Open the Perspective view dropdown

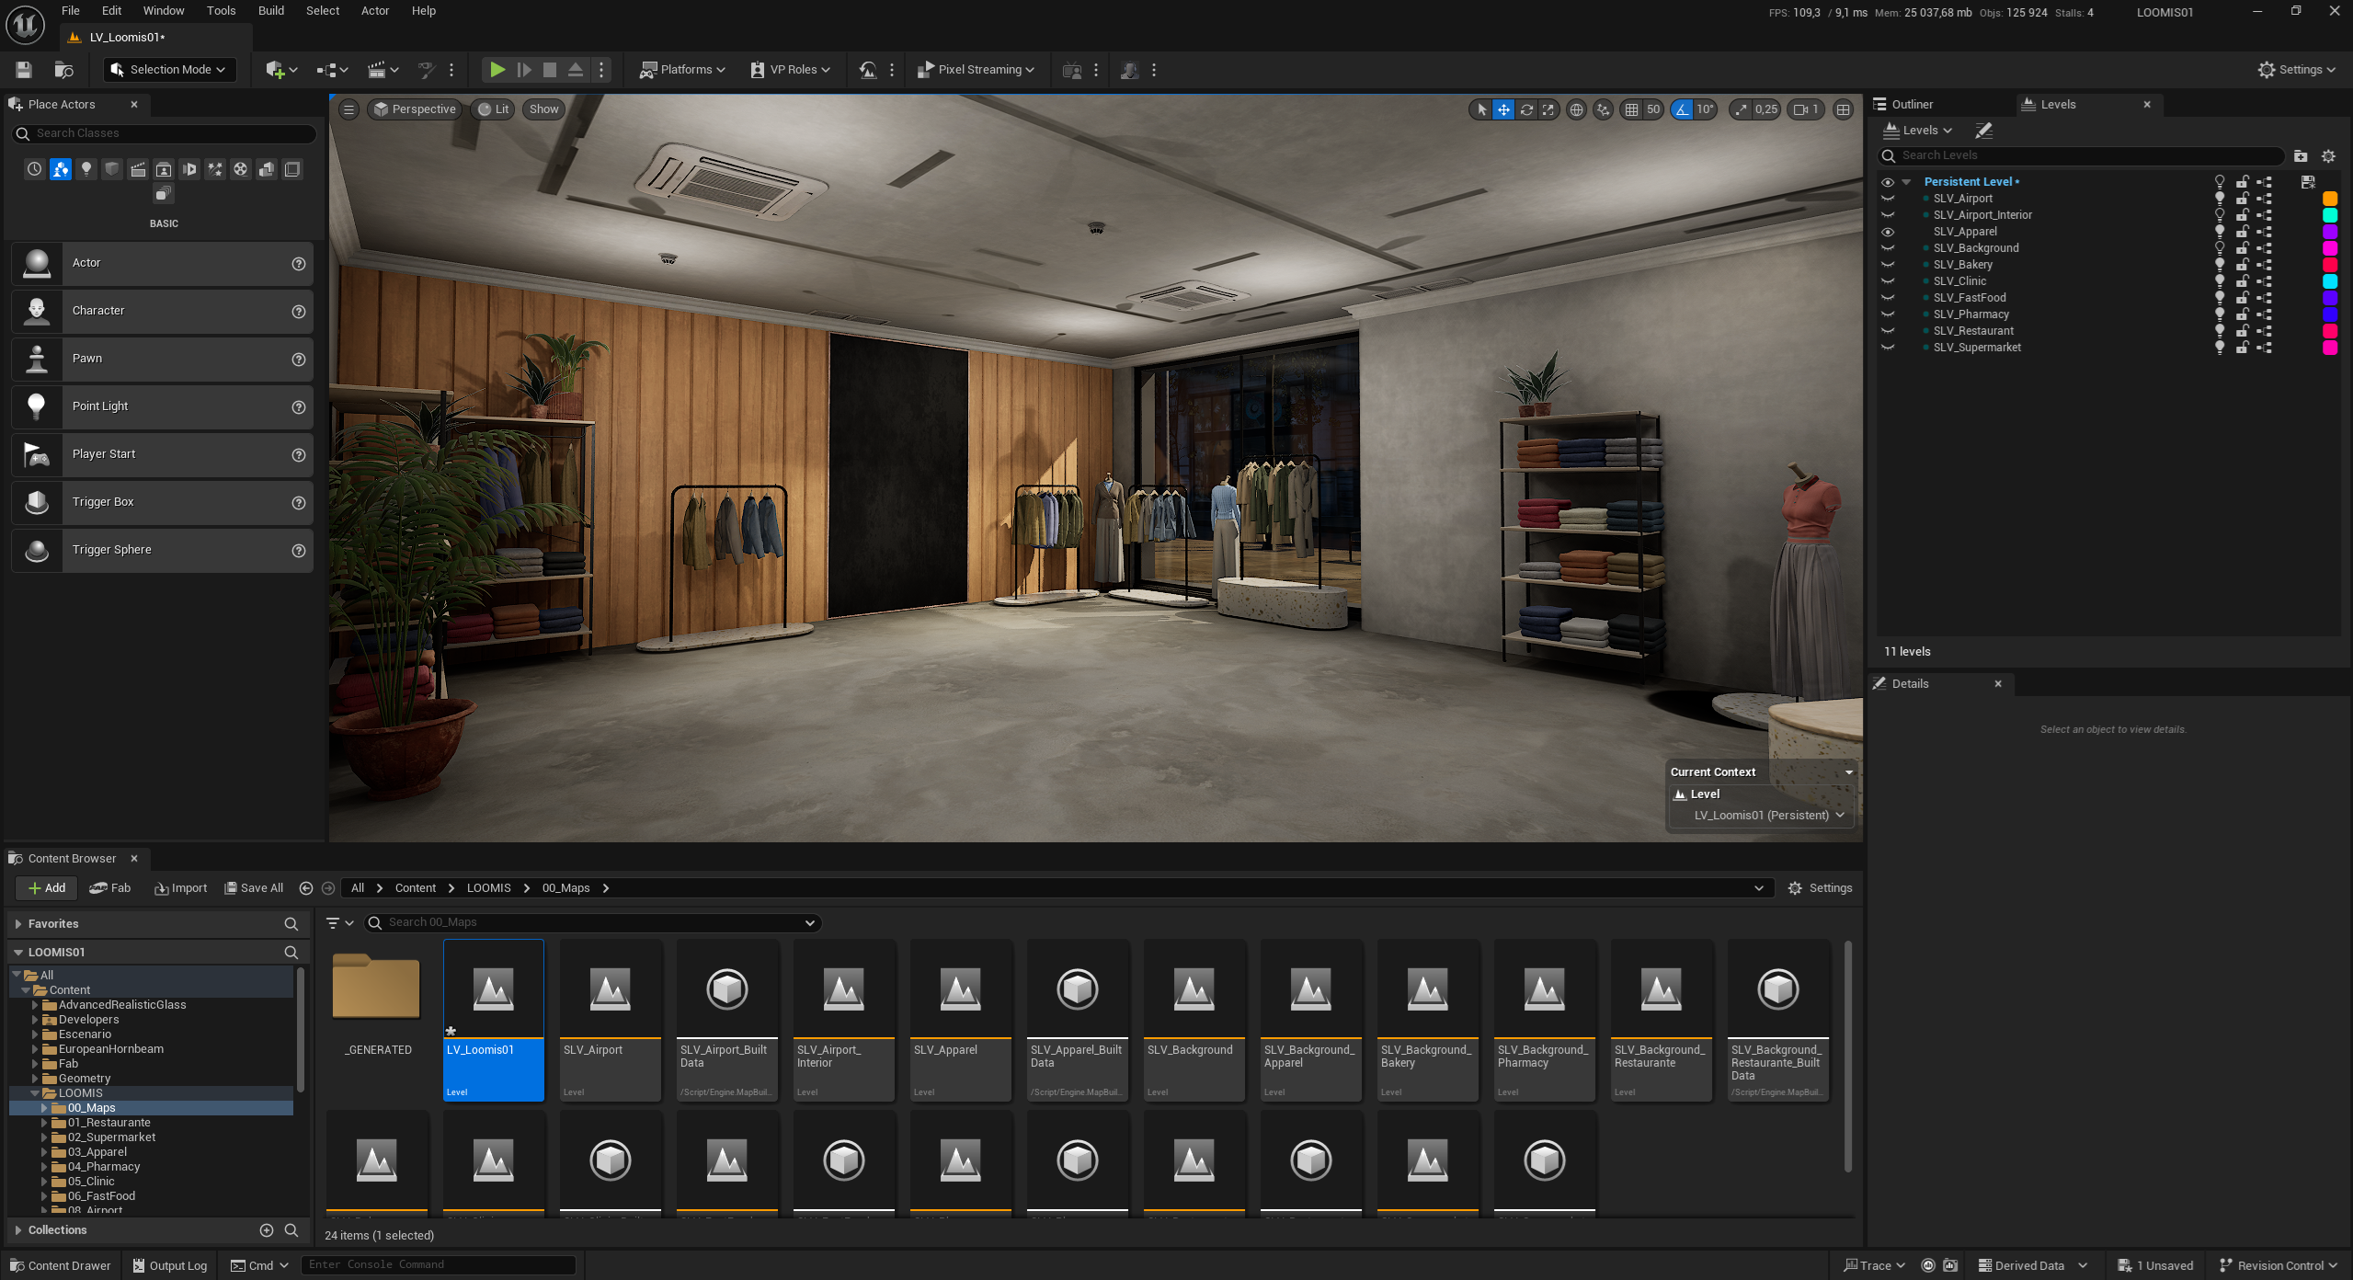pyautogui.click(x=414, y=109)
